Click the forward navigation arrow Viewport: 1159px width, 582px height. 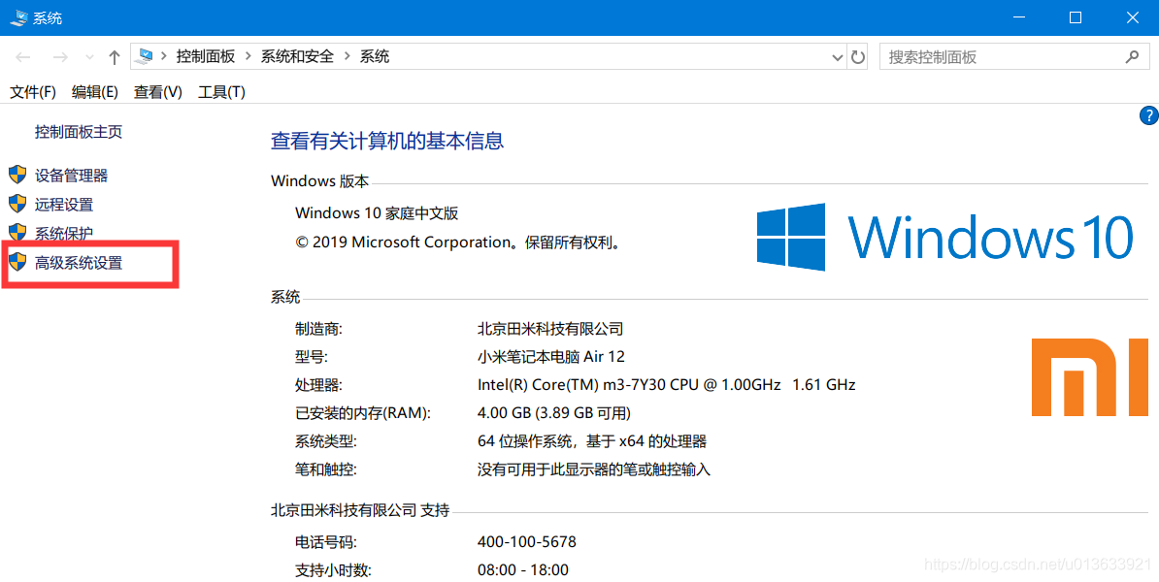[60, 57]
